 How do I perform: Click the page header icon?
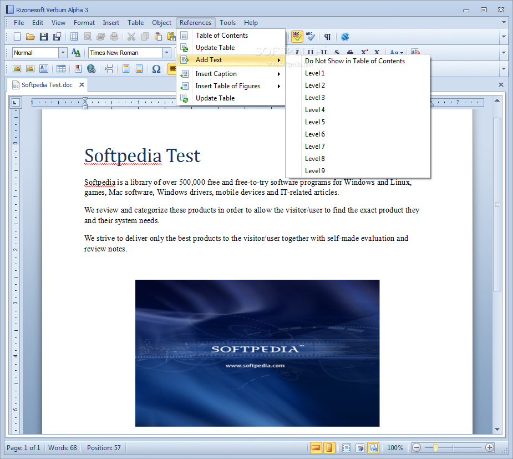(x=126, y=69)
